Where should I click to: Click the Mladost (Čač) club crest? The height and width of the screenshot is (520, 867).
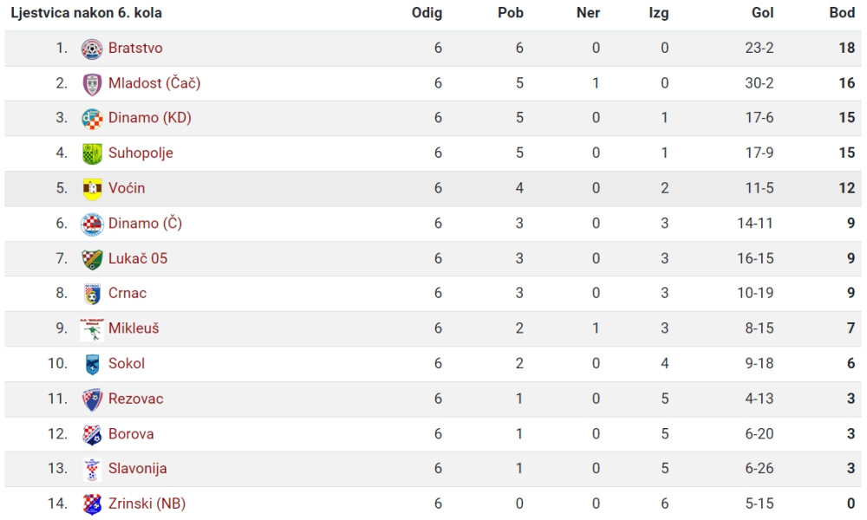(x=92, y=84)
